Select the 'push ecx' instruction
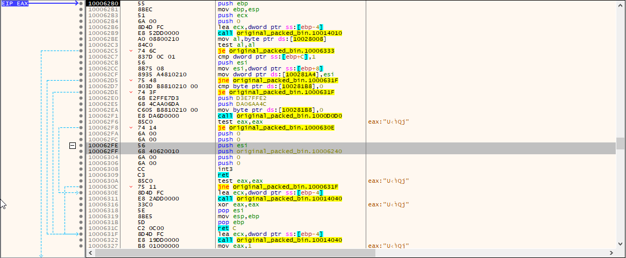This screenshot has height=258, width=626. pyautogui.click(x=232, y=15)
